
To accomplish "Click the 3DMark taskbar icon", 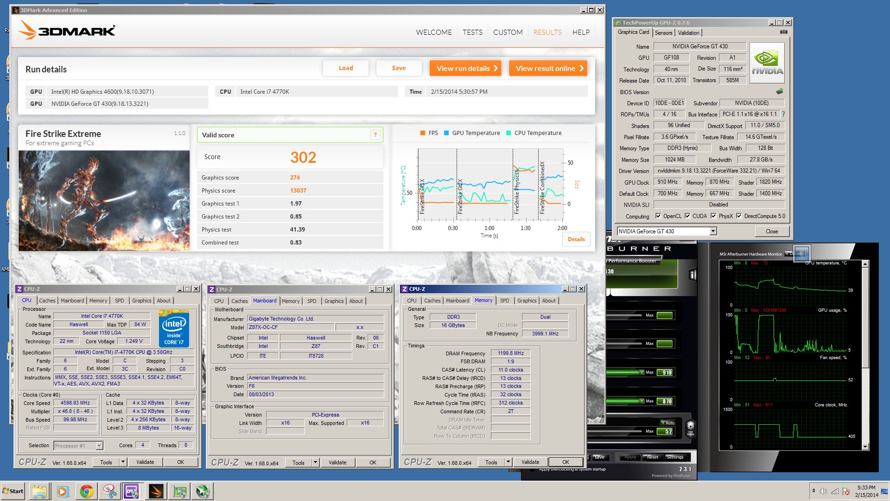I will [156, 491].
